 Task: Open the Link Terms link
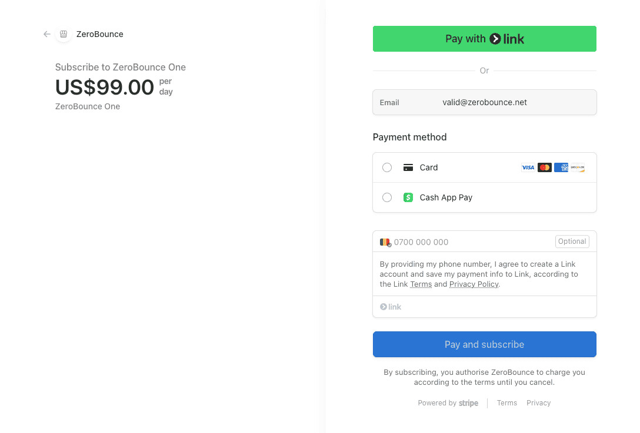tap(421, 284)
